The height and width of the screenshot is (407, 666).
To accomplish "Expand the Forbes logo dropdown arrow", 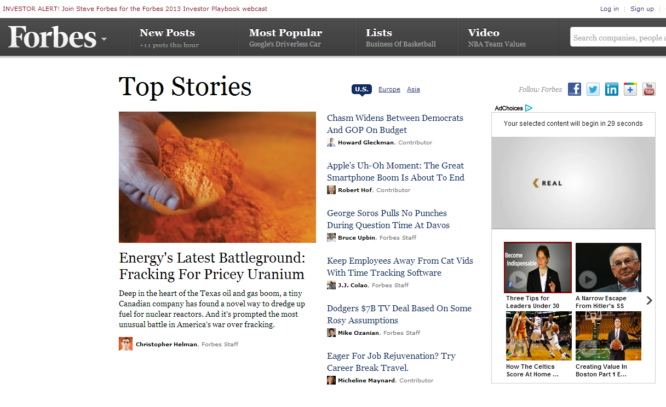I will tap(104, 39).
